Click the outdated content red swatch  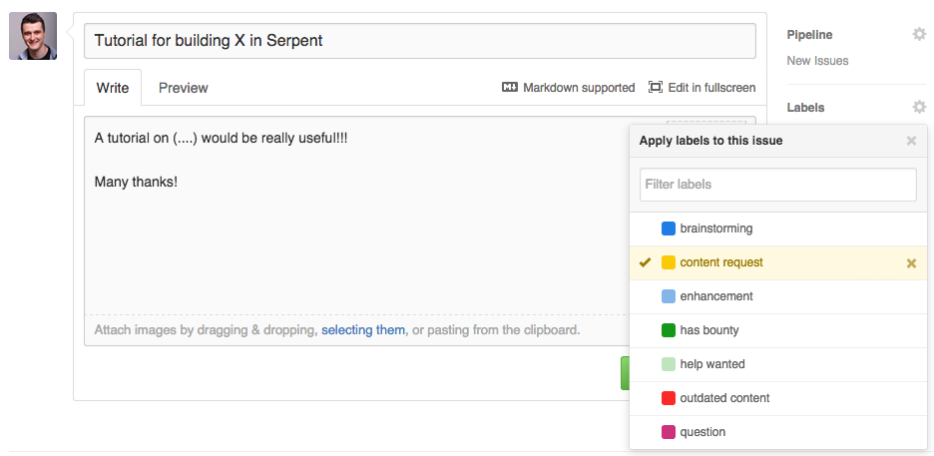click(x=669, y=398)
